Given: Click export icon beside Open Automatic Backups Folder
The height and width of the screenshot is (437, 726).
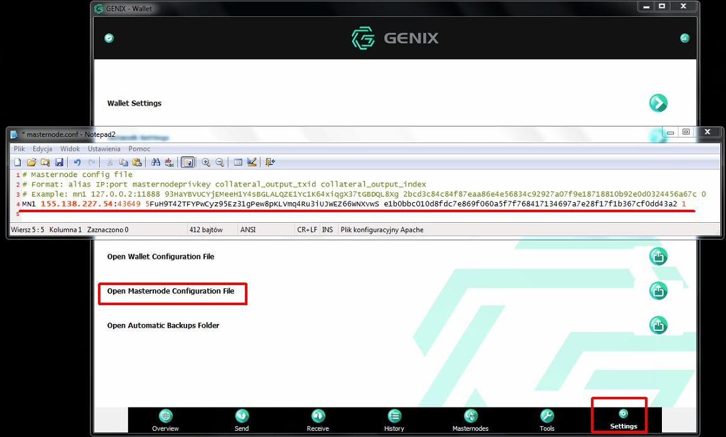Looking at the screenshot, I should (658, 325).
